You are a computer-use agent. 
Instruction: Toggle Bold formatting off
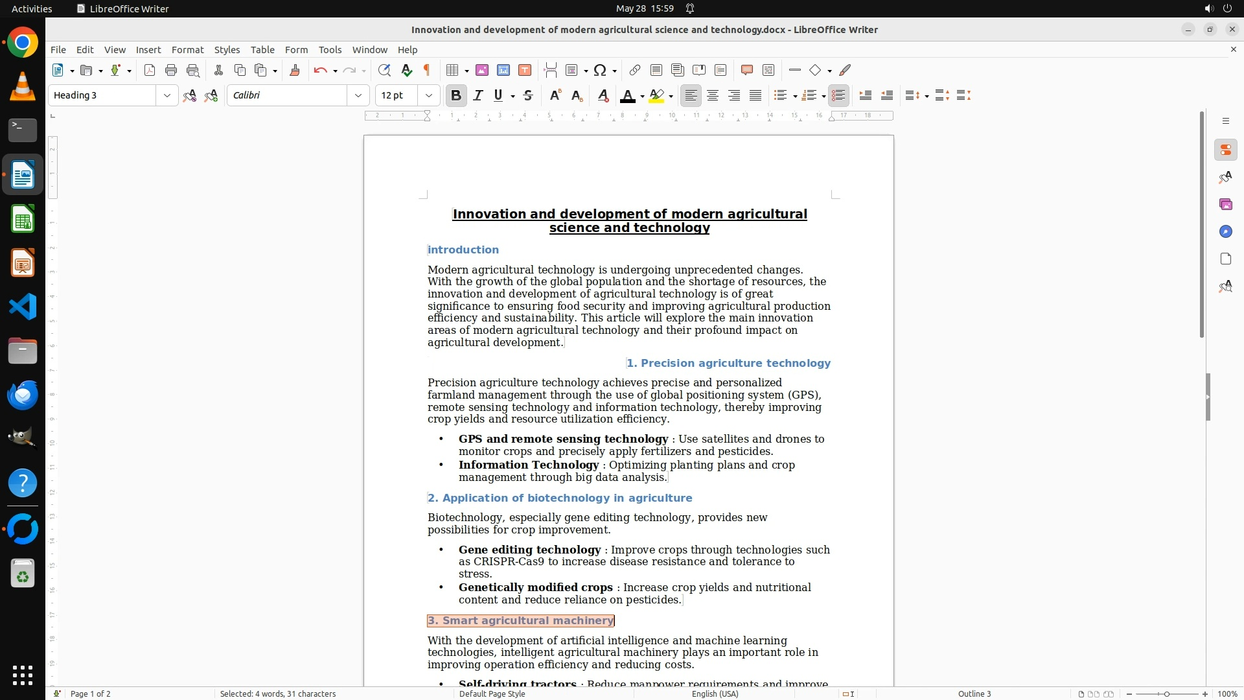pos(456,95)
